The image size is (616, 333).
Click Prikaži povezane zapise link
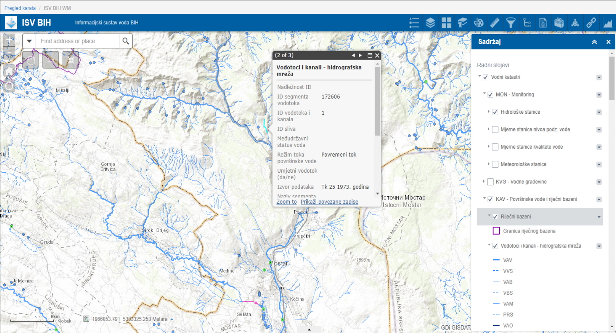tap(329, 202)
